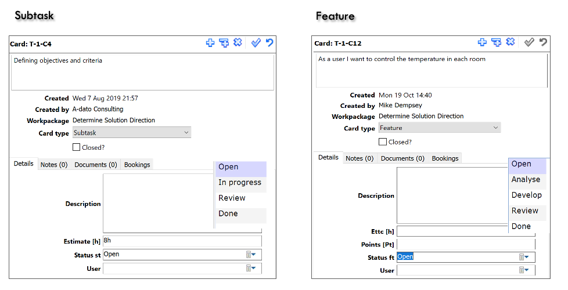Click Subtask card's 'Determine Solution Direction' workpackage
The height and width of the screenshot is (290, 568).
[x=114, y=121]
